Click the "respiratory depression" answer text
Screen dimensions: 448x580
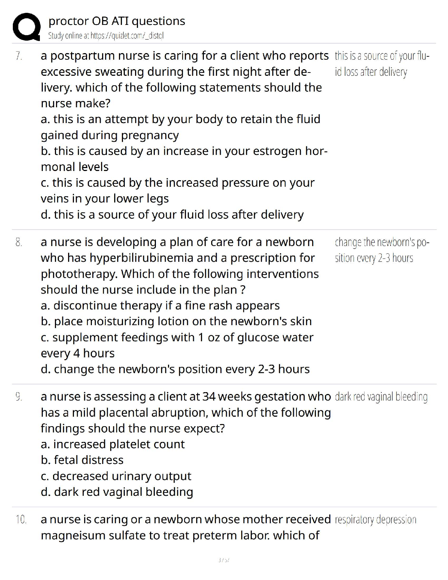[x=376, y=520]
